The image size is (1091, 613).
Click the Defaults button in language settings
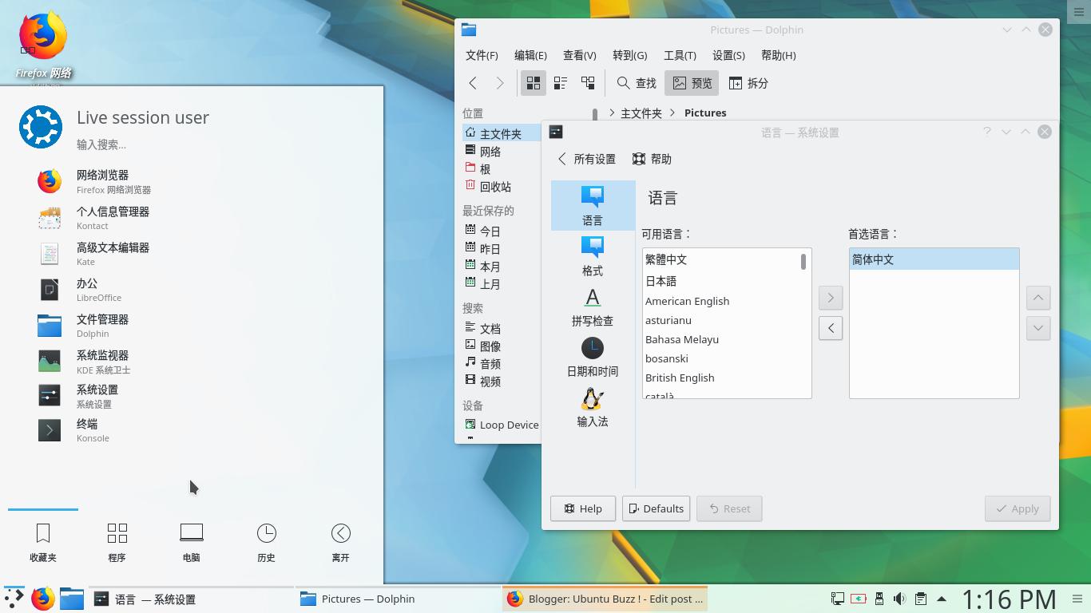pos(656,508)
